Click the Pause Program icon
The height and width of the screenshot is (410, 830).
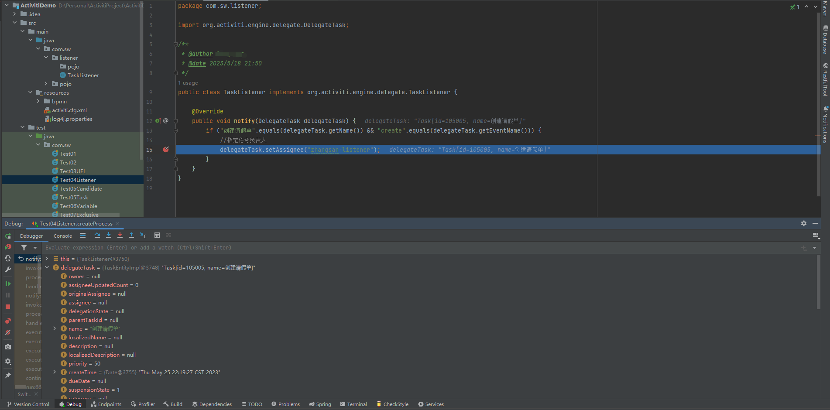8,295
